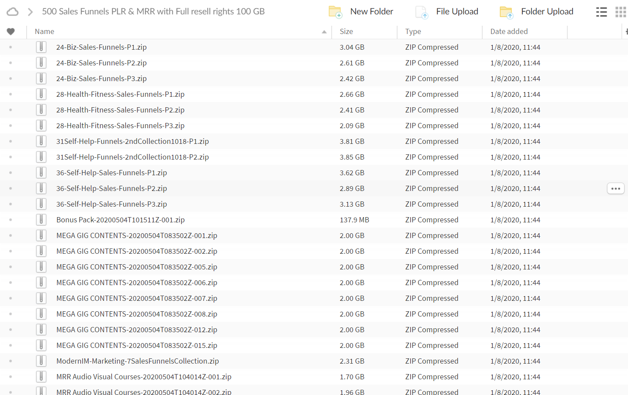Open the three-dot menu for 36-Self-Help-Sales-Funnels-P2.zip

(615, 188)
